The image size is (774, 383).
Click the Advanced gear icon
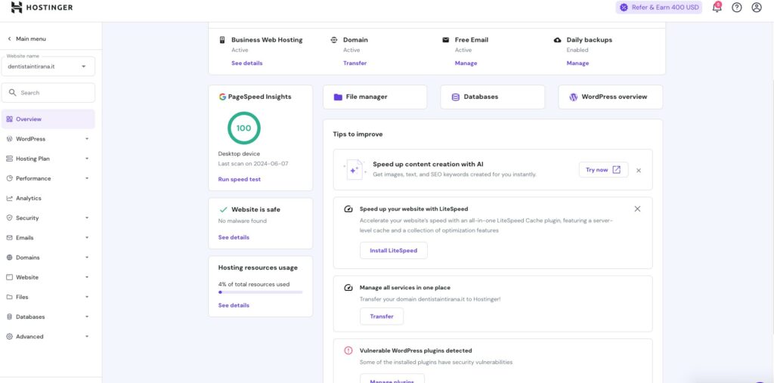9,336
